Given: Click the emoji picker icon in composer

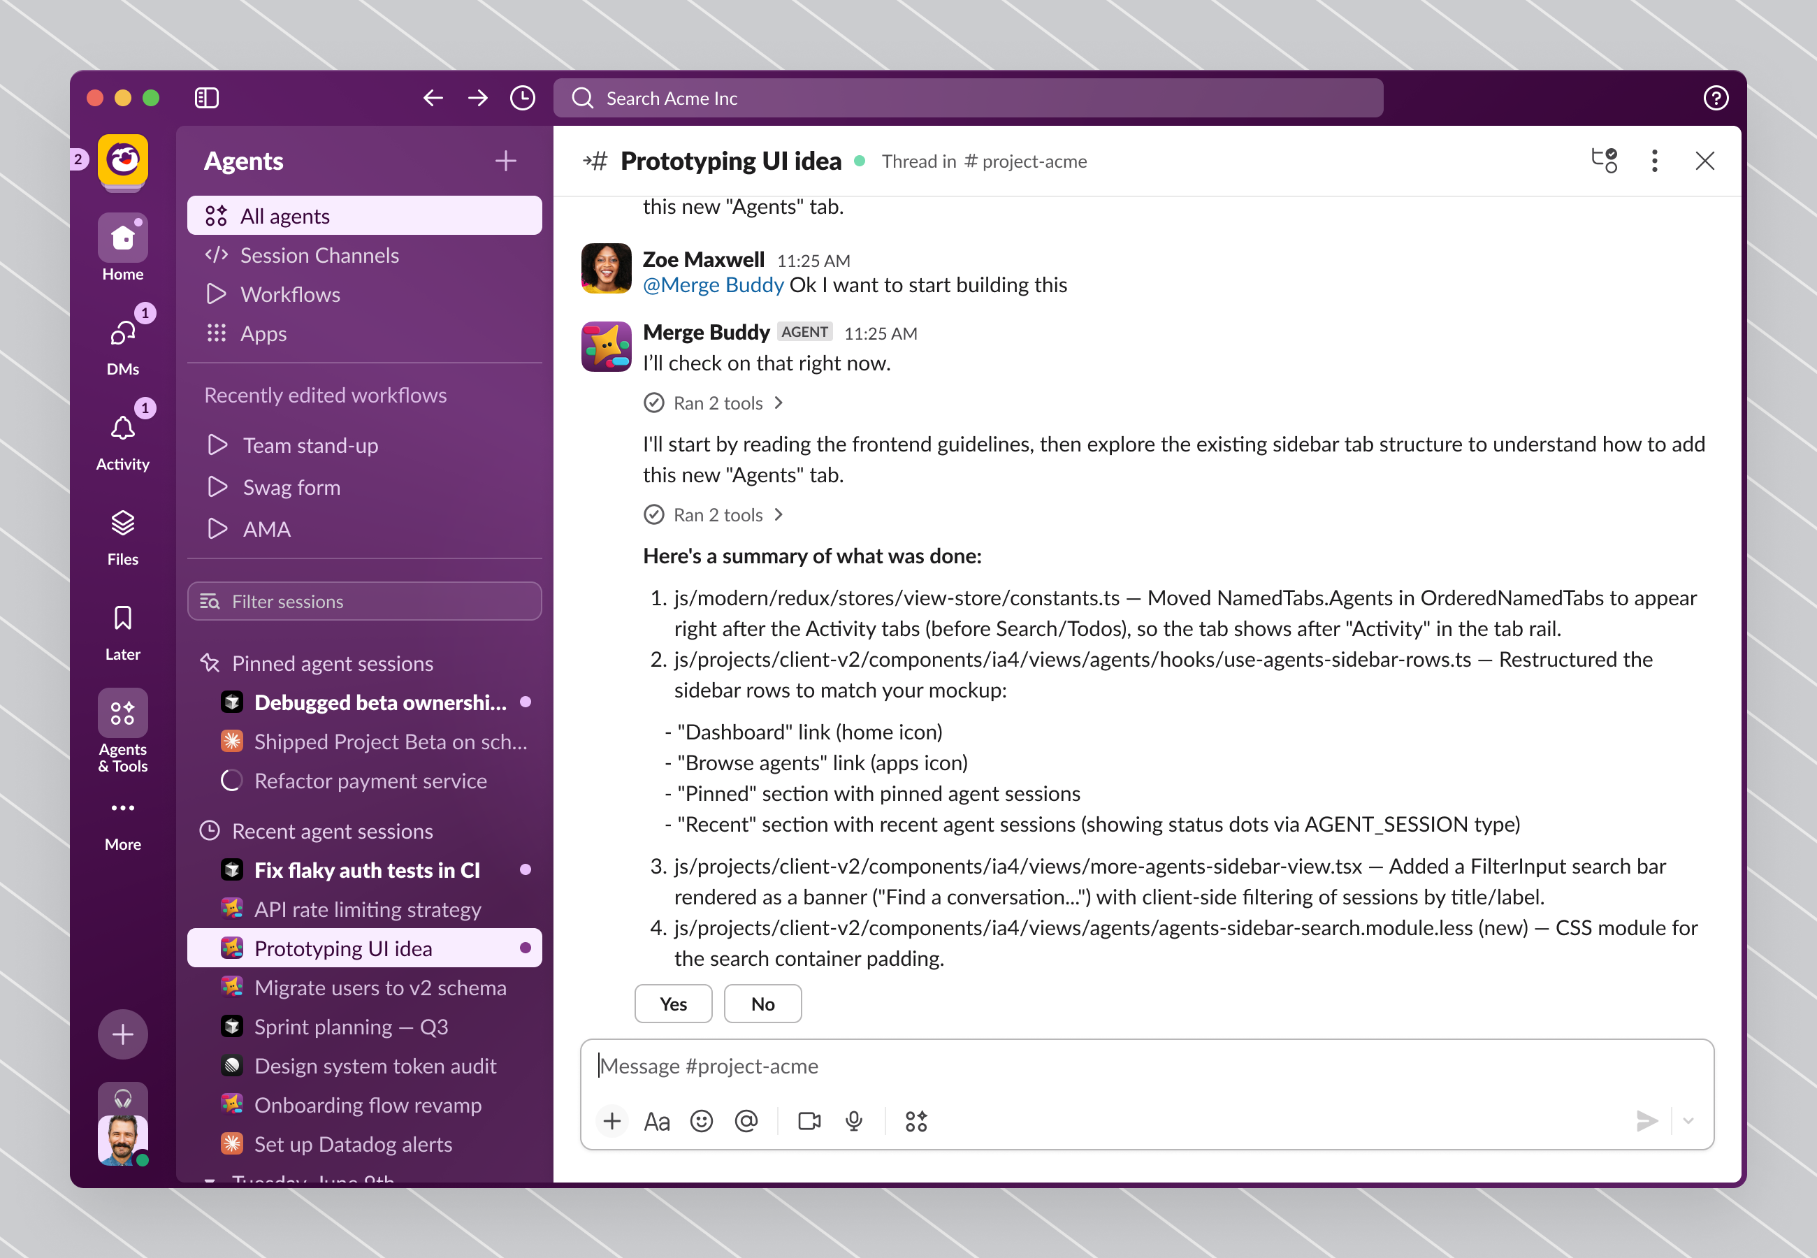Looking at the screenshot, I should click(701, 1120).
